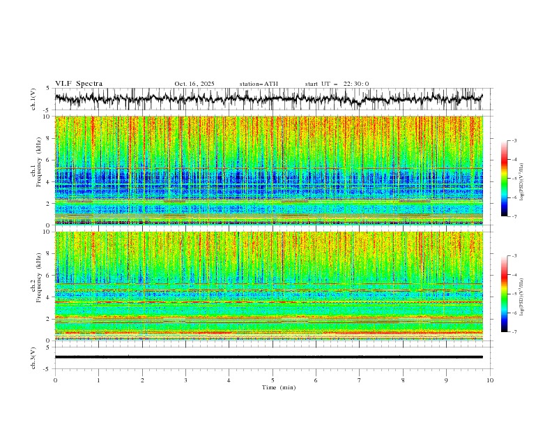Click the ch.2 color scale bar
552x427 pixels.
(504, 294)
